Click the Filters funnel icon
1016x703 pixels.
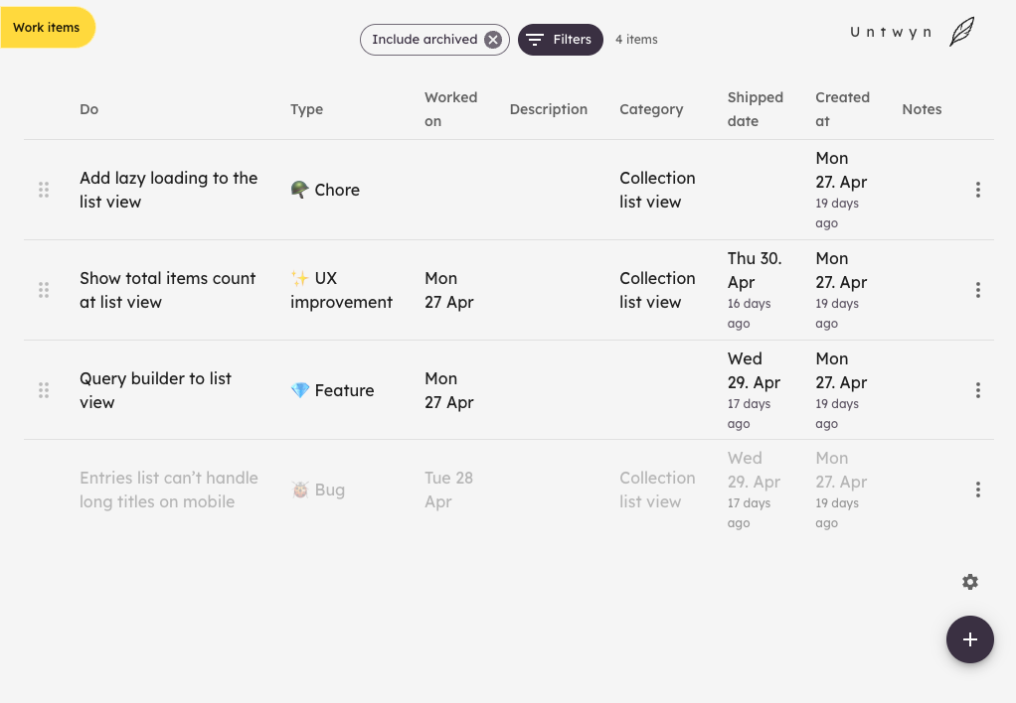(x=535, y=40)
